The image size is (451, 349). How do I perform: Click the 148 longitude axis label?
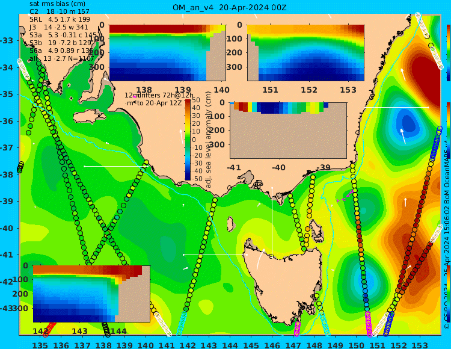pyautogui.click(x=314, y=345)
